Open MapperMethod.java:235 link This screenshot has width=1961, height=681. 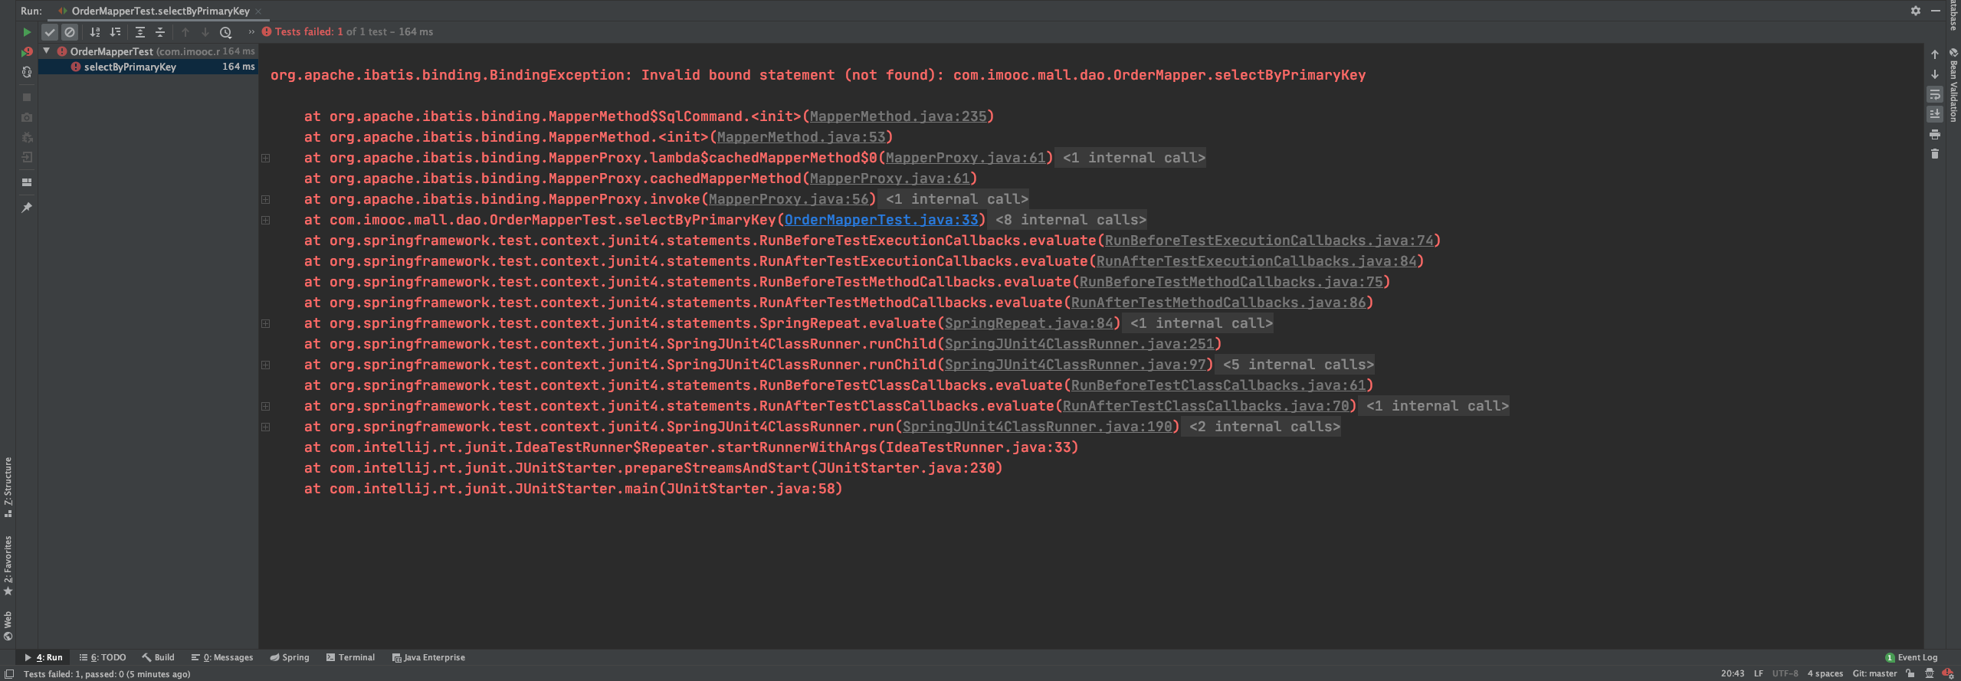coord(898,116)
